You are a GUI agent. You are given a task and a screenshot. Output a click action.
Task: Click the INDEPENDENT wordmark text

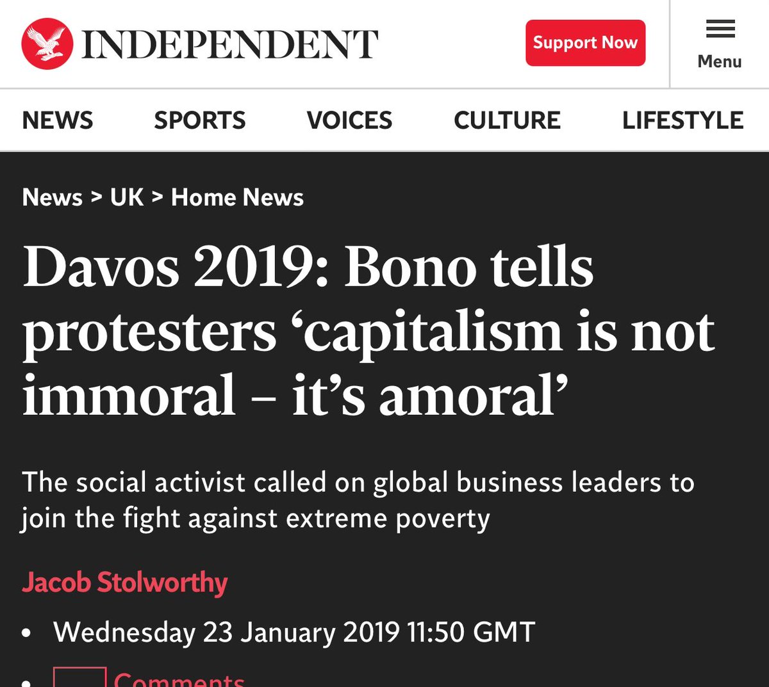(x=230, y=44)
